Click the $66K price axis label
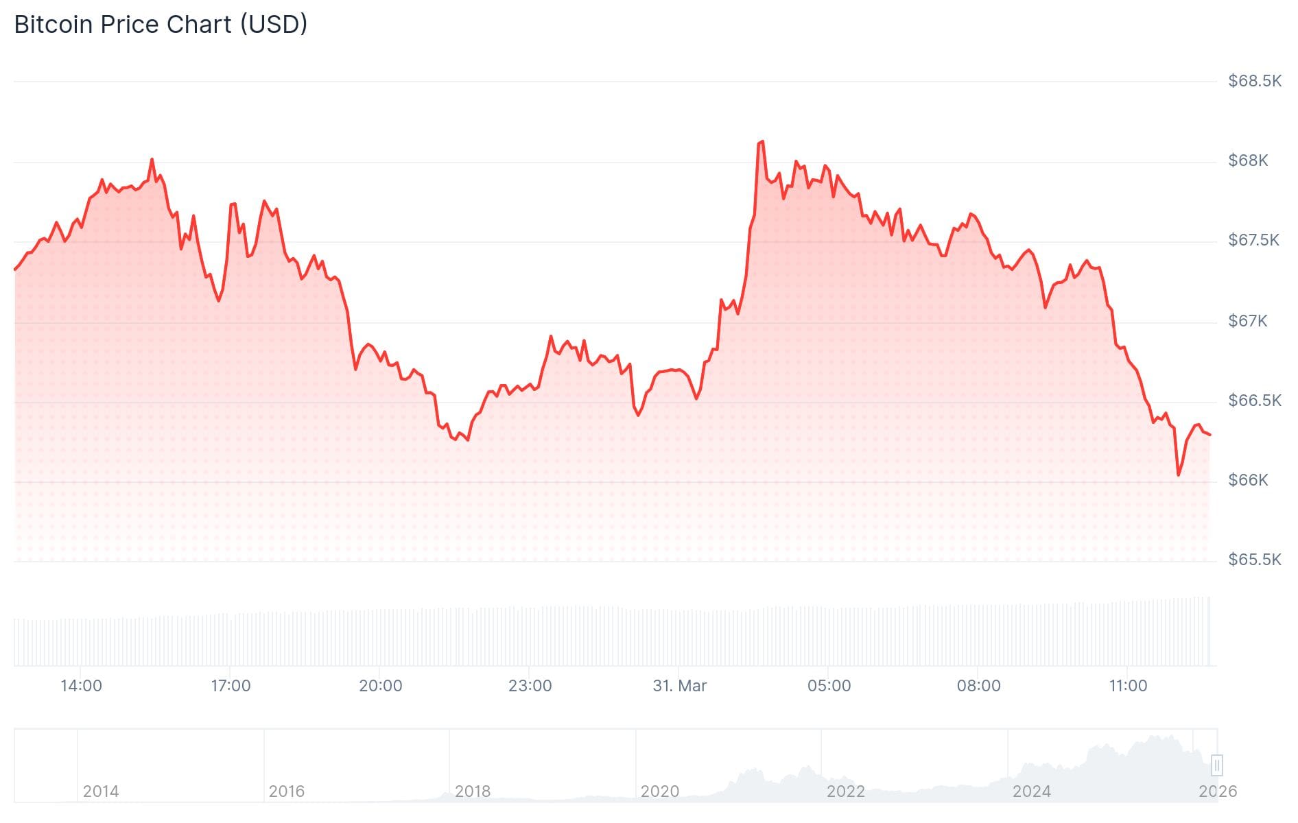This screenshot has height=823, width=1298. tap(1247, 480)
